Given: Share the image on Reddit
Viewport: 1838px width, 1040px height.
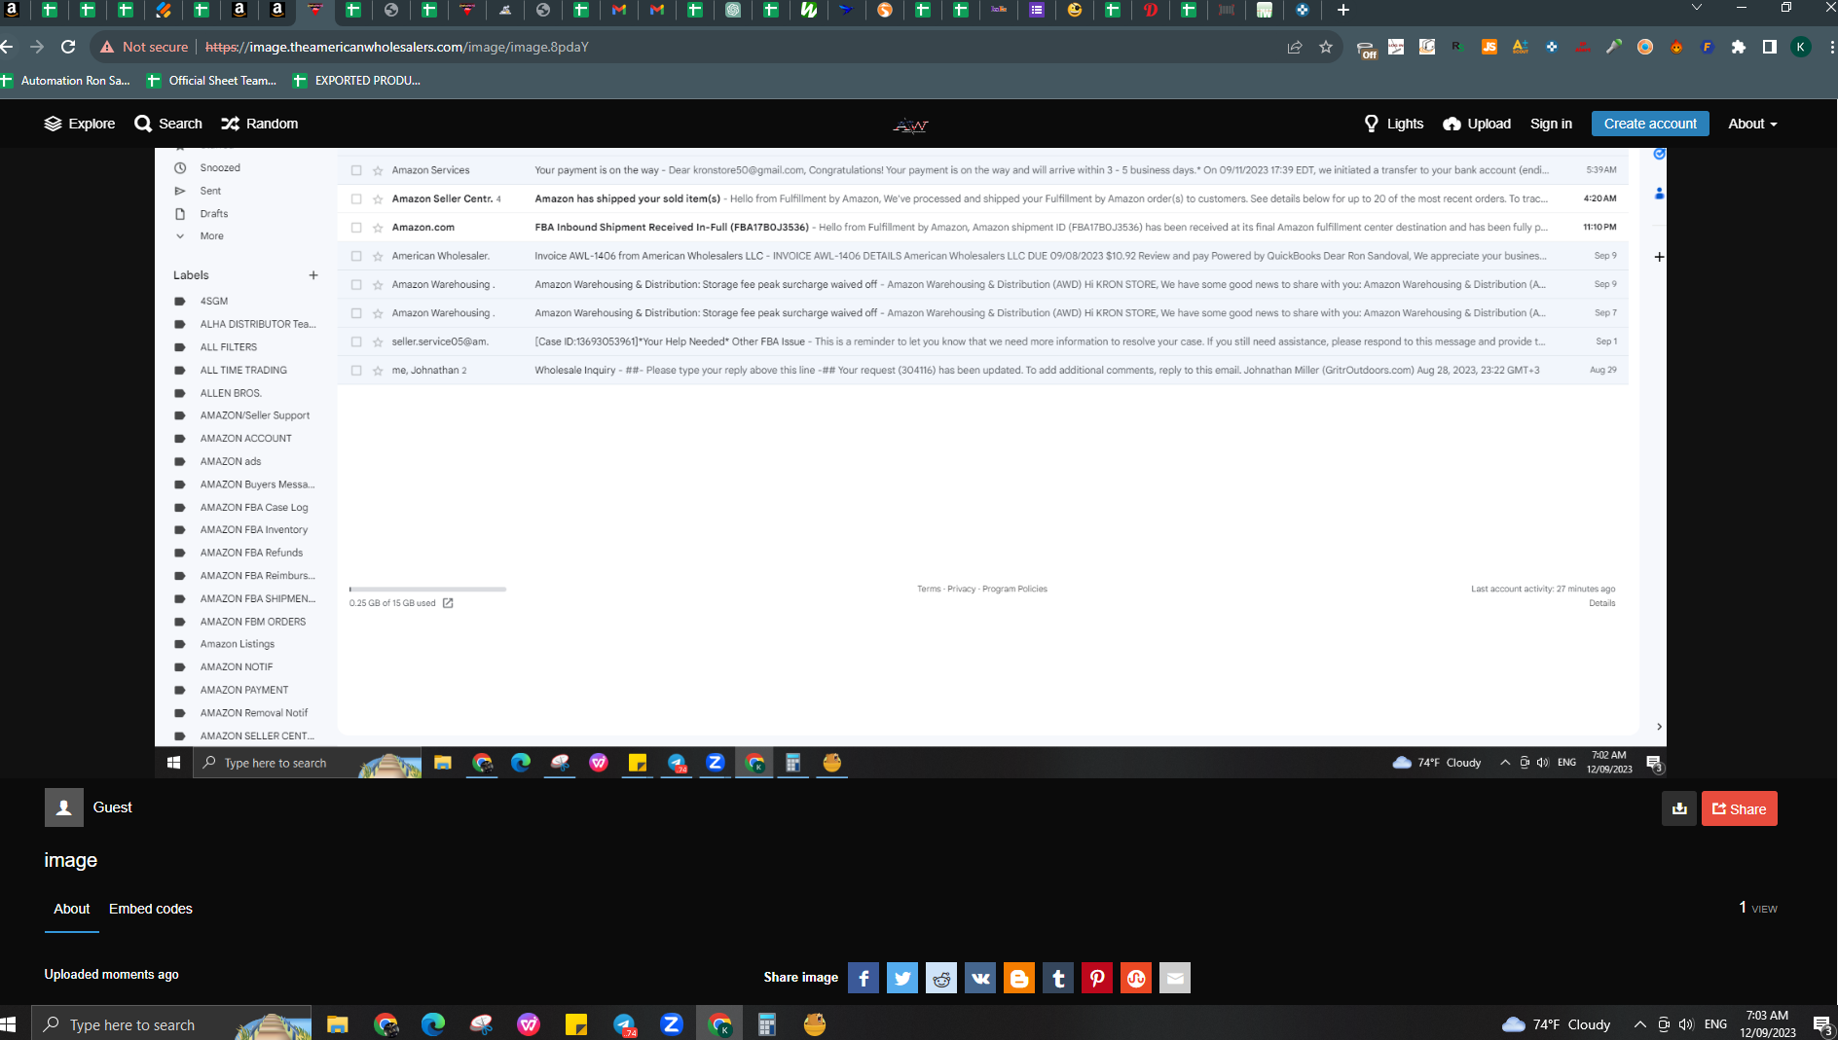Looking at the screenshot, I should coord(941,978).
